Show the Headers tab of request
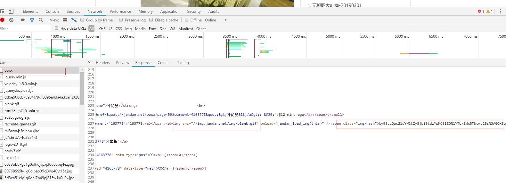 103,63
